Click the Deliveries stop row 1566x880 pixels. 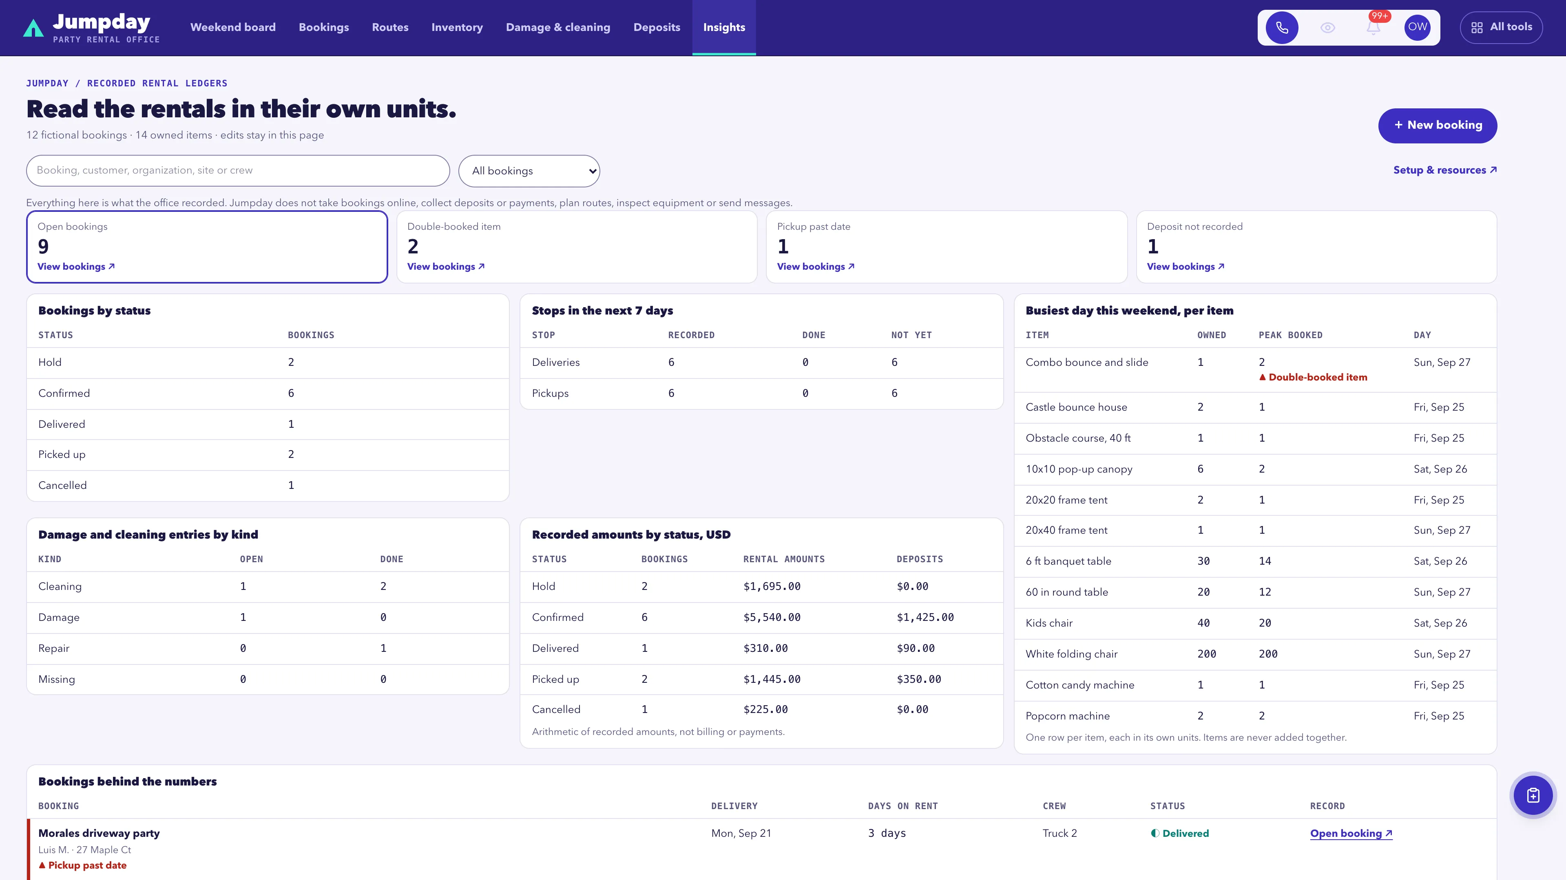761,363
